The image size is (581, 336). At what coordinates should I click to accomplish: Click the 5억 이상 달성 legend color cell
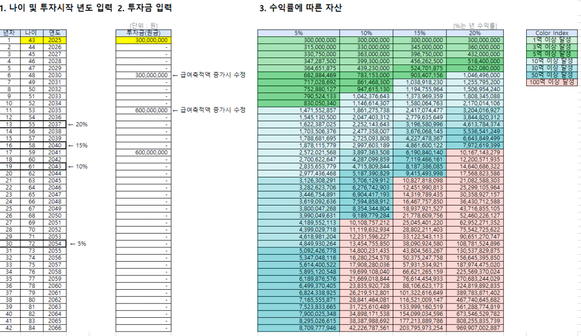coord(552,54)
